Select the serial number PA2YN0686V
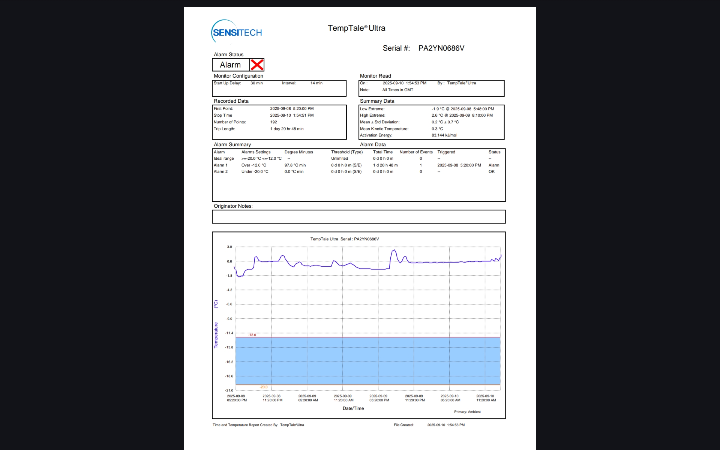 pyautogui.click(x=441, y=48)
